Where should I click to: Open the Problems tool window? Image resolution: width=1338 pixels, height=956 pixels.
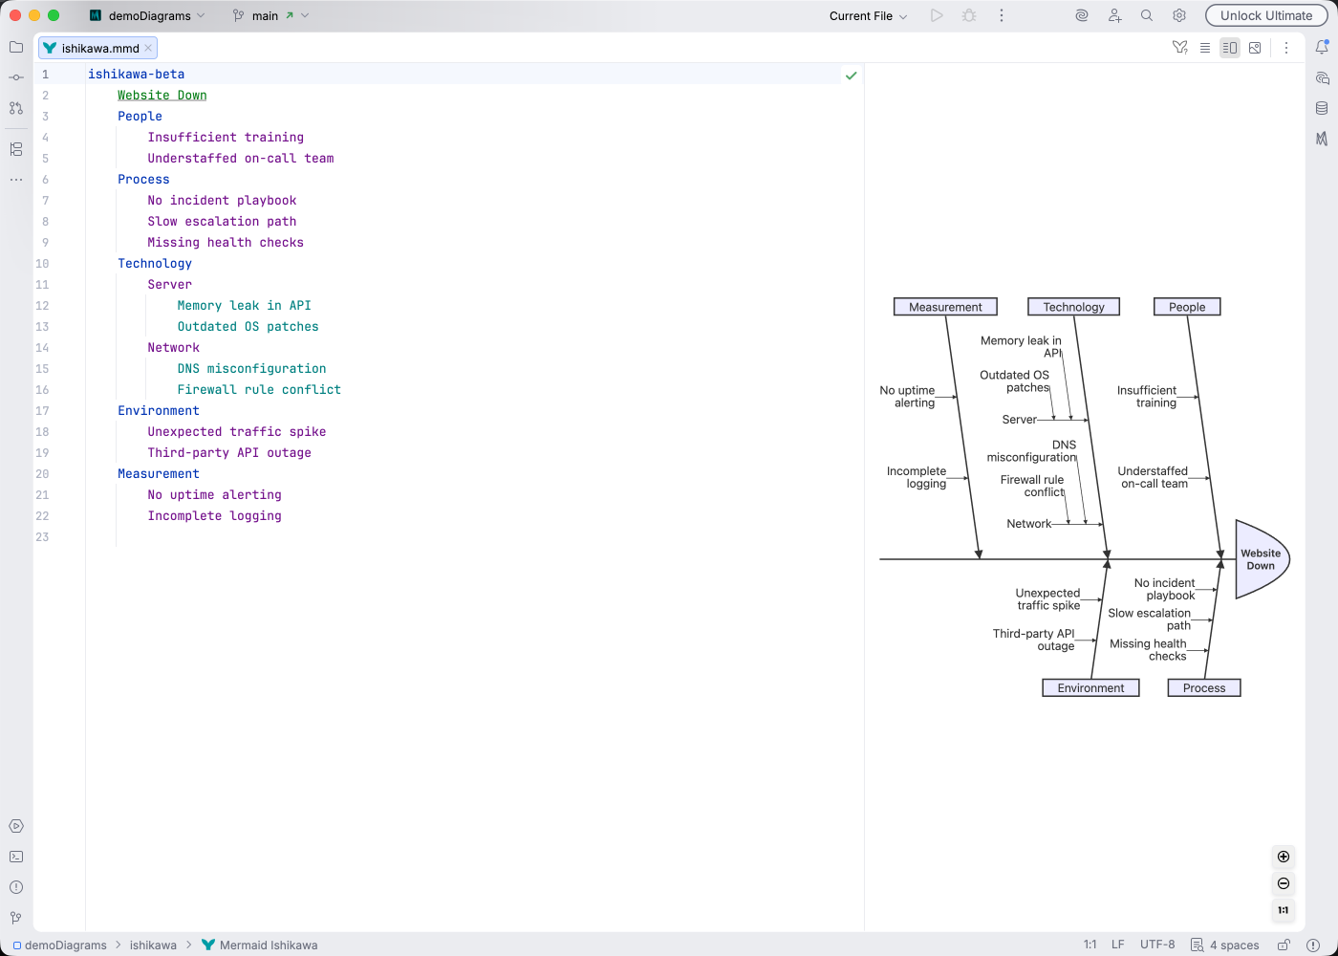click(x=15, y=887)
